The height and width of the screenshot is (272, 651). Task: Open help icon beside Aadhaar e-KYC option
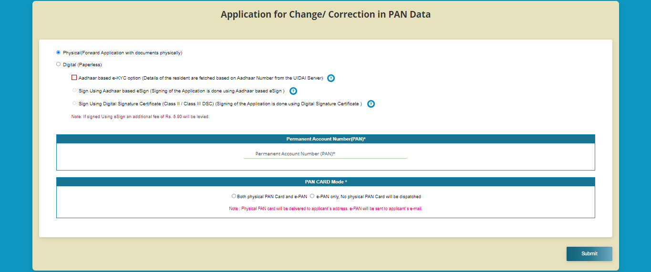click(x=331, y=78)
